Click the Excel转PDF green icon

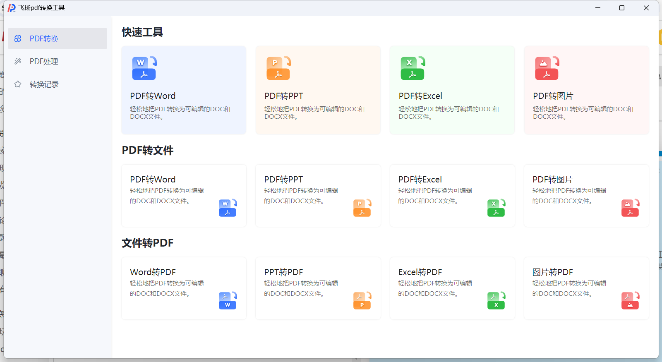496,300
